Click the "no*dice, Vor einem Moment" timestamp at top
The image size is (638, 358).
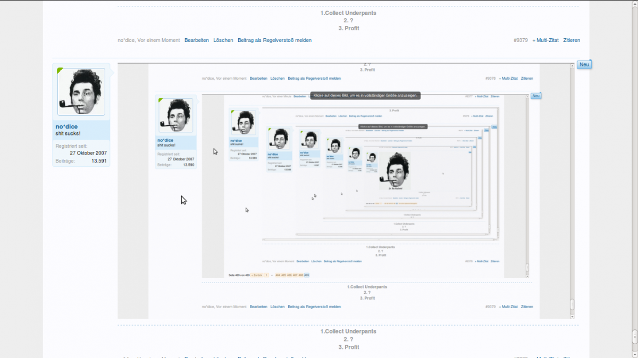[x=149, y=40]
